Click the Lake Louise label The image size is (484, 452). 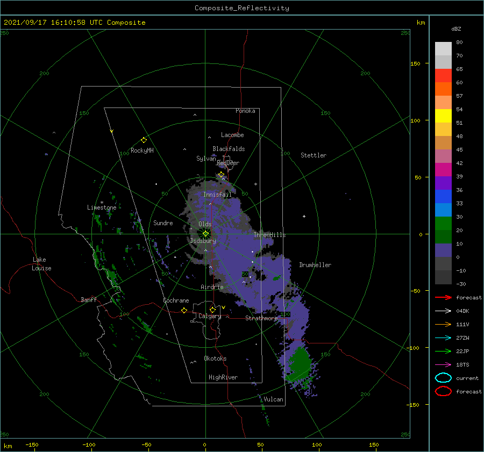coord(41,264)
